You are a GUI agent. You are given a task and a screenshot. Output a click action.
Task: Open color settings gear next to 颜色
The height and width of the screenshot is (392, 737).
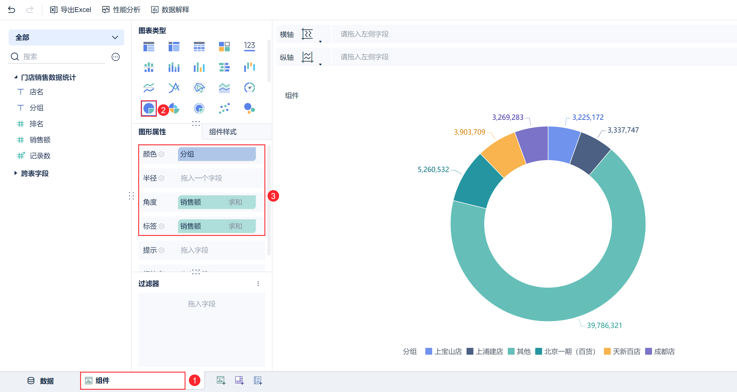point(162,154)
